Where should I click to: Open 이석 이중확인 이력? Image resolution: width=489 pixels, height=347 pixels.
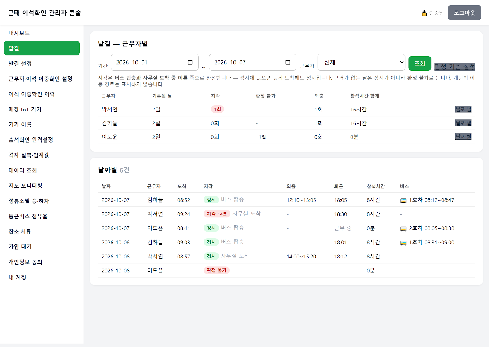coord(42,94)
